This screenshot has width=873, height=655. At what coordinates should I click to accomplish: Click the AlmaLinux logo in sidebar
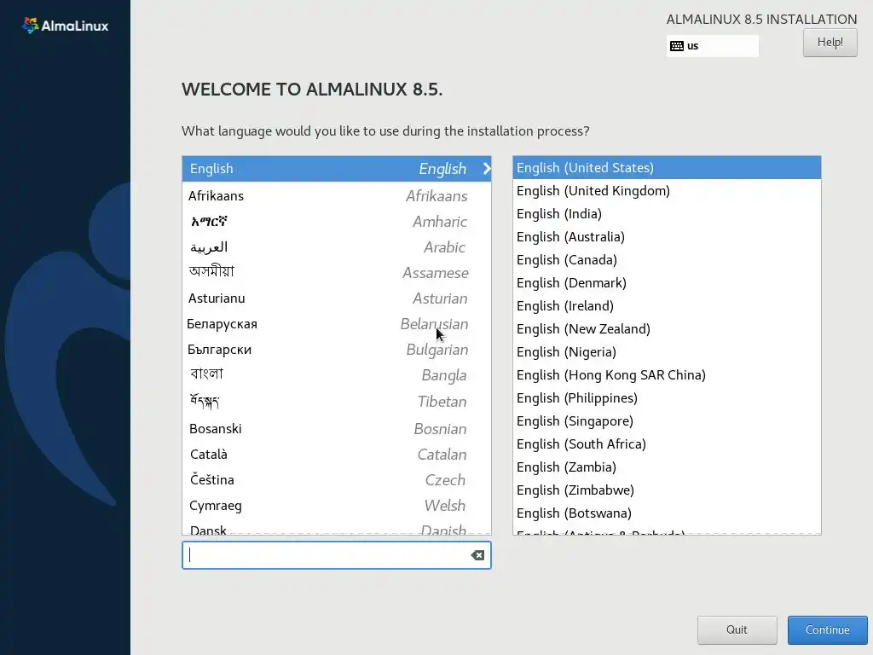[65, 26]
